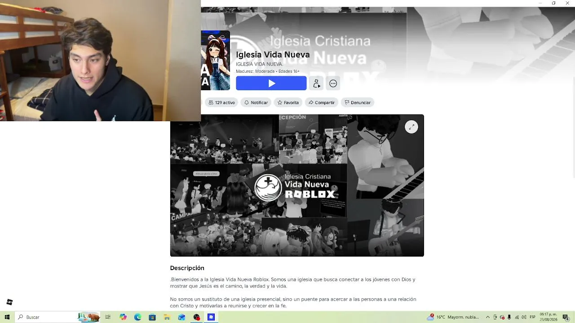Mark the experience as Favorita
Viewport: 575px width, 323px height.
288,103
